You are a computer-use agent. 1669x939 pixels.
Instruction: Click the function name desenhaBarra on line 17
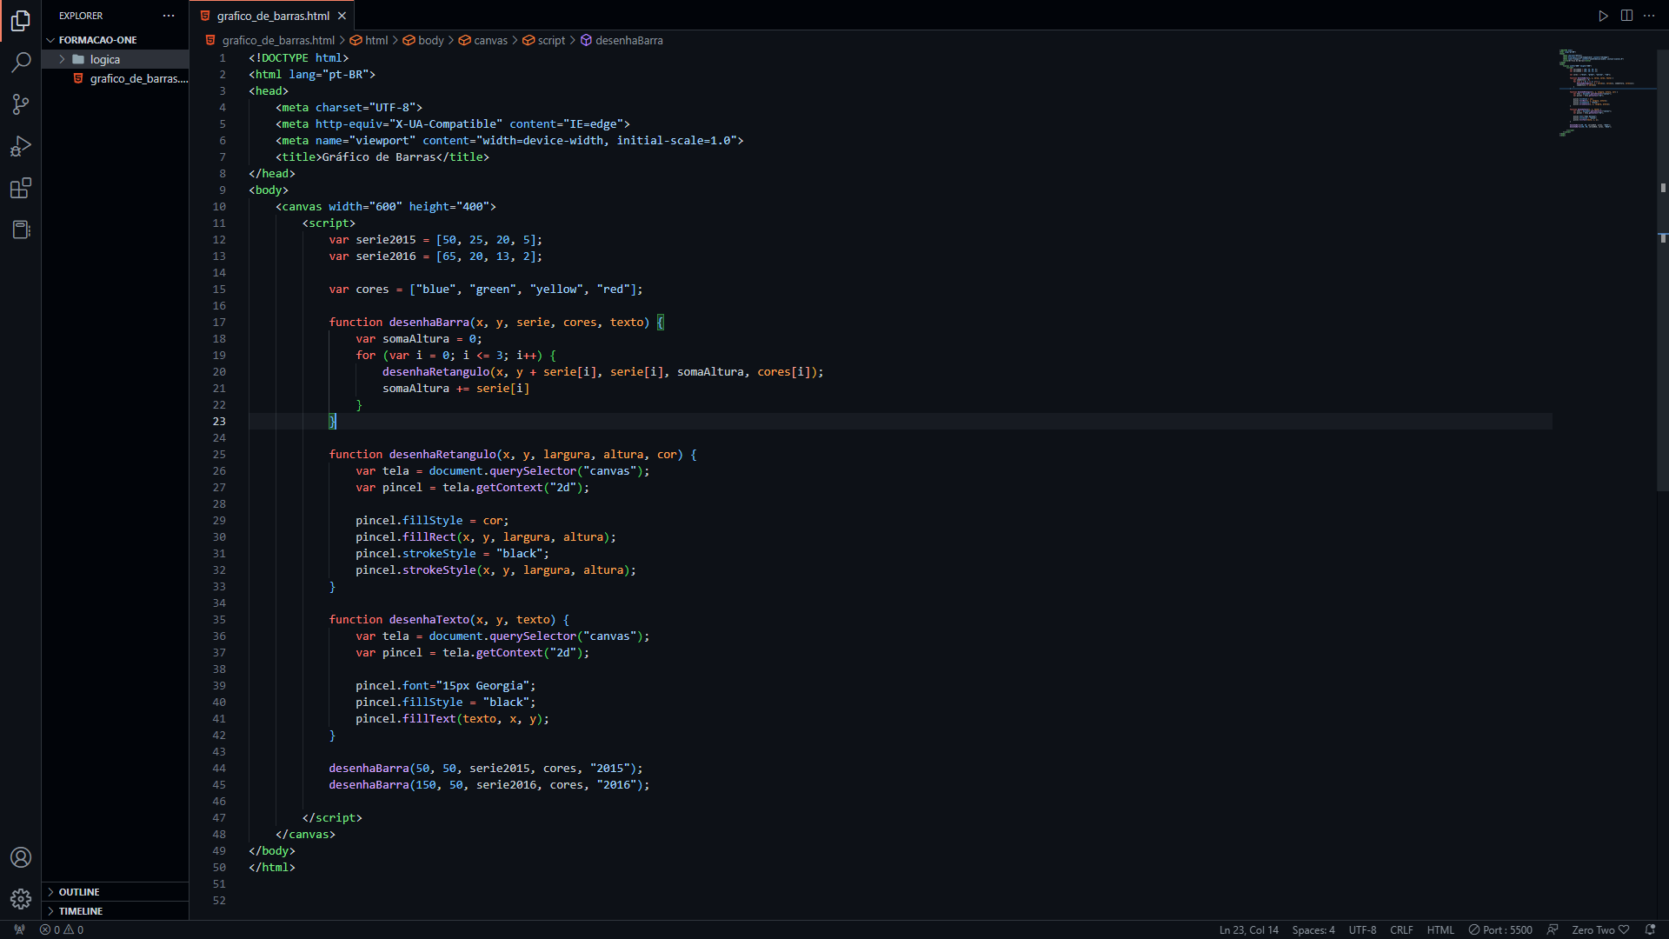click(x=429, y=322)
